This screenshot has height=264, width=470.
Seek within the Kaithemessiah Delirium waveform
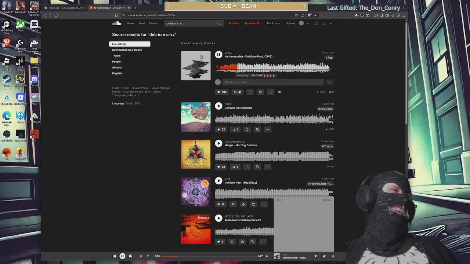click(274, 67)
